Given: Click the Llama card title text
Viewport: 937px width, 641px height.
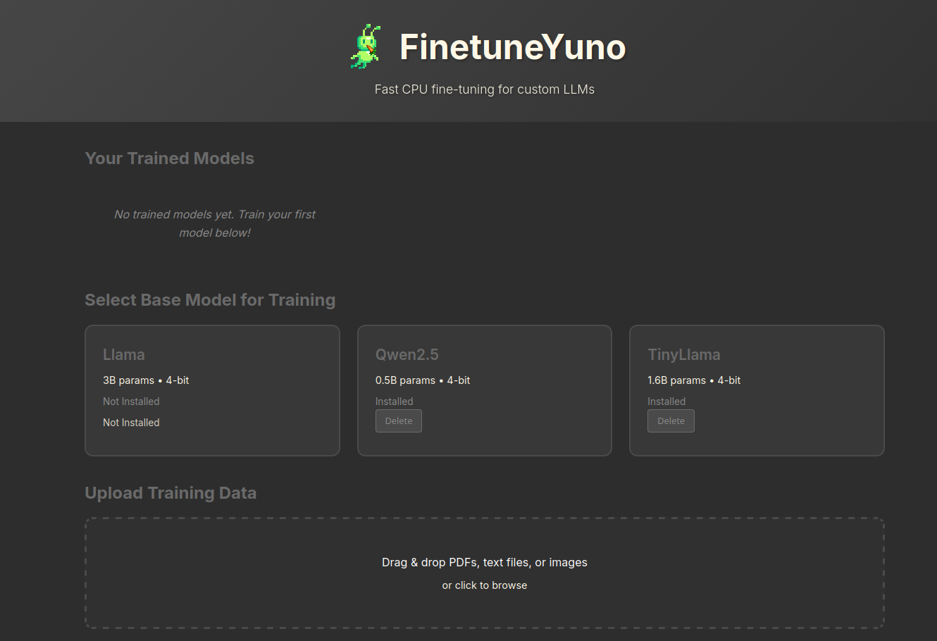Looking at the screenshot, I should tap(123, 354).
